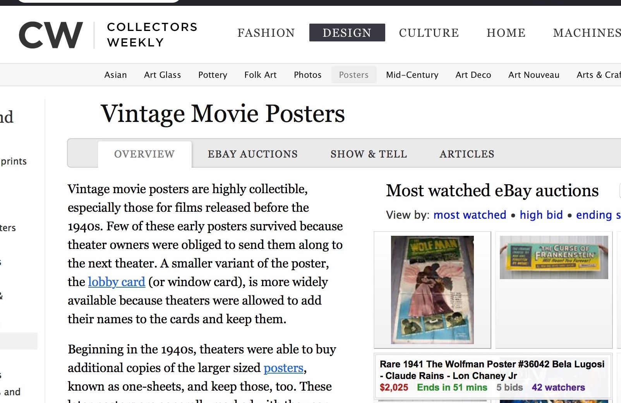Screen dimensions: 621x403
Task: Open the Art Nouveau subcategory
Action: pos(534,75)
